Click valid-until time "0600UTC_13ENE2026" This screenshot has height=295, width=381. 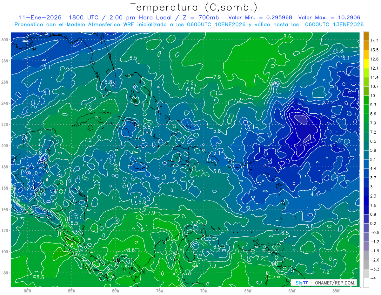(334, 25)
